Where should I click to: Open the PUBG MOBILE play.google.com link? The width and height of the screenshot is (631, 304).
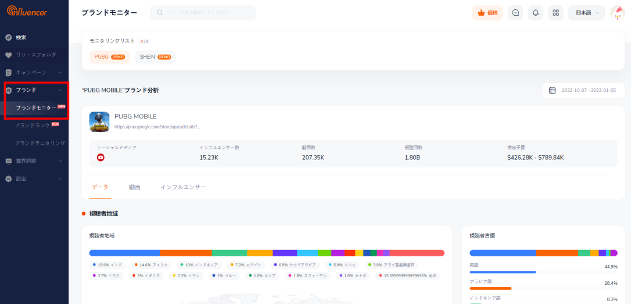click(x=157, y=127)
